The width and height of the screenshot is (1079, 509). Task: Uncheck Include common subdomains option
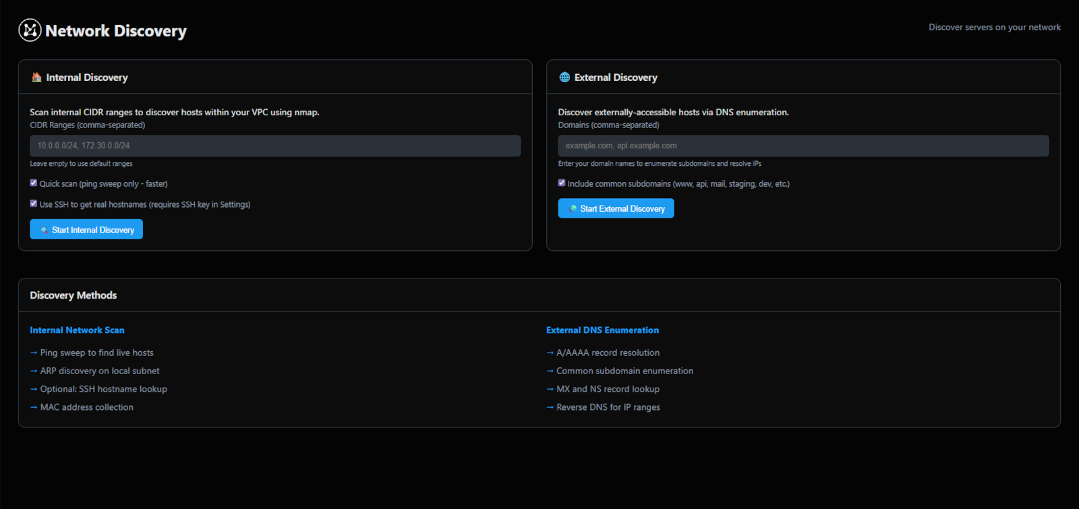[562, 183]
